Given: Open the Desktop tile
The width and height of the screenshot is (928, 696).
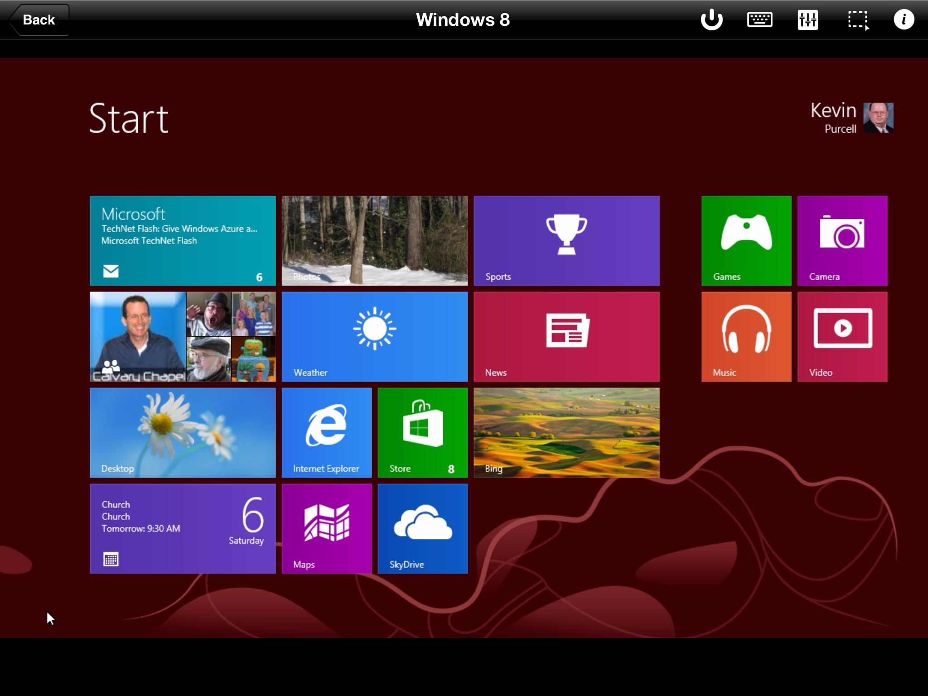Looking at the screenshot, I should click(183, 433).
